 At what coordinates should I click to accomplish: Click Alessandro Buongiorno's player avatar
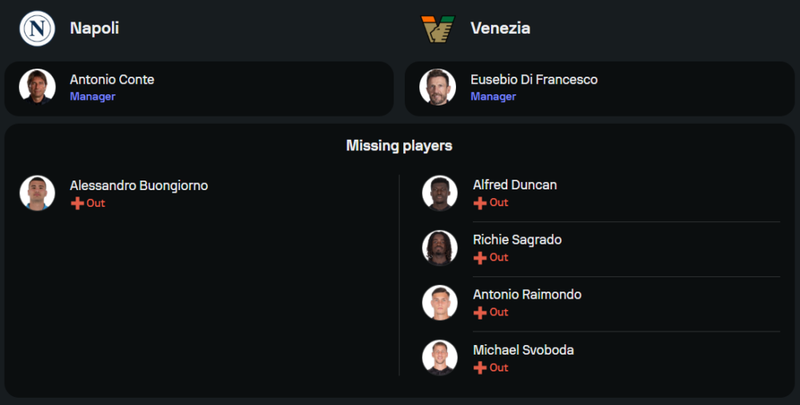[x=38, y=193]
